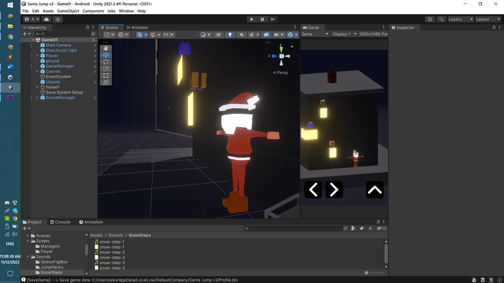Open the Layers dropdown

461,19
